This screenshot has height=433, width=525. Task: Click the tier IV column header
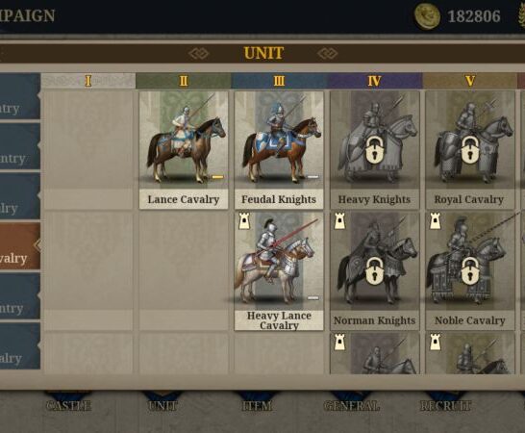tap(374, 81)
